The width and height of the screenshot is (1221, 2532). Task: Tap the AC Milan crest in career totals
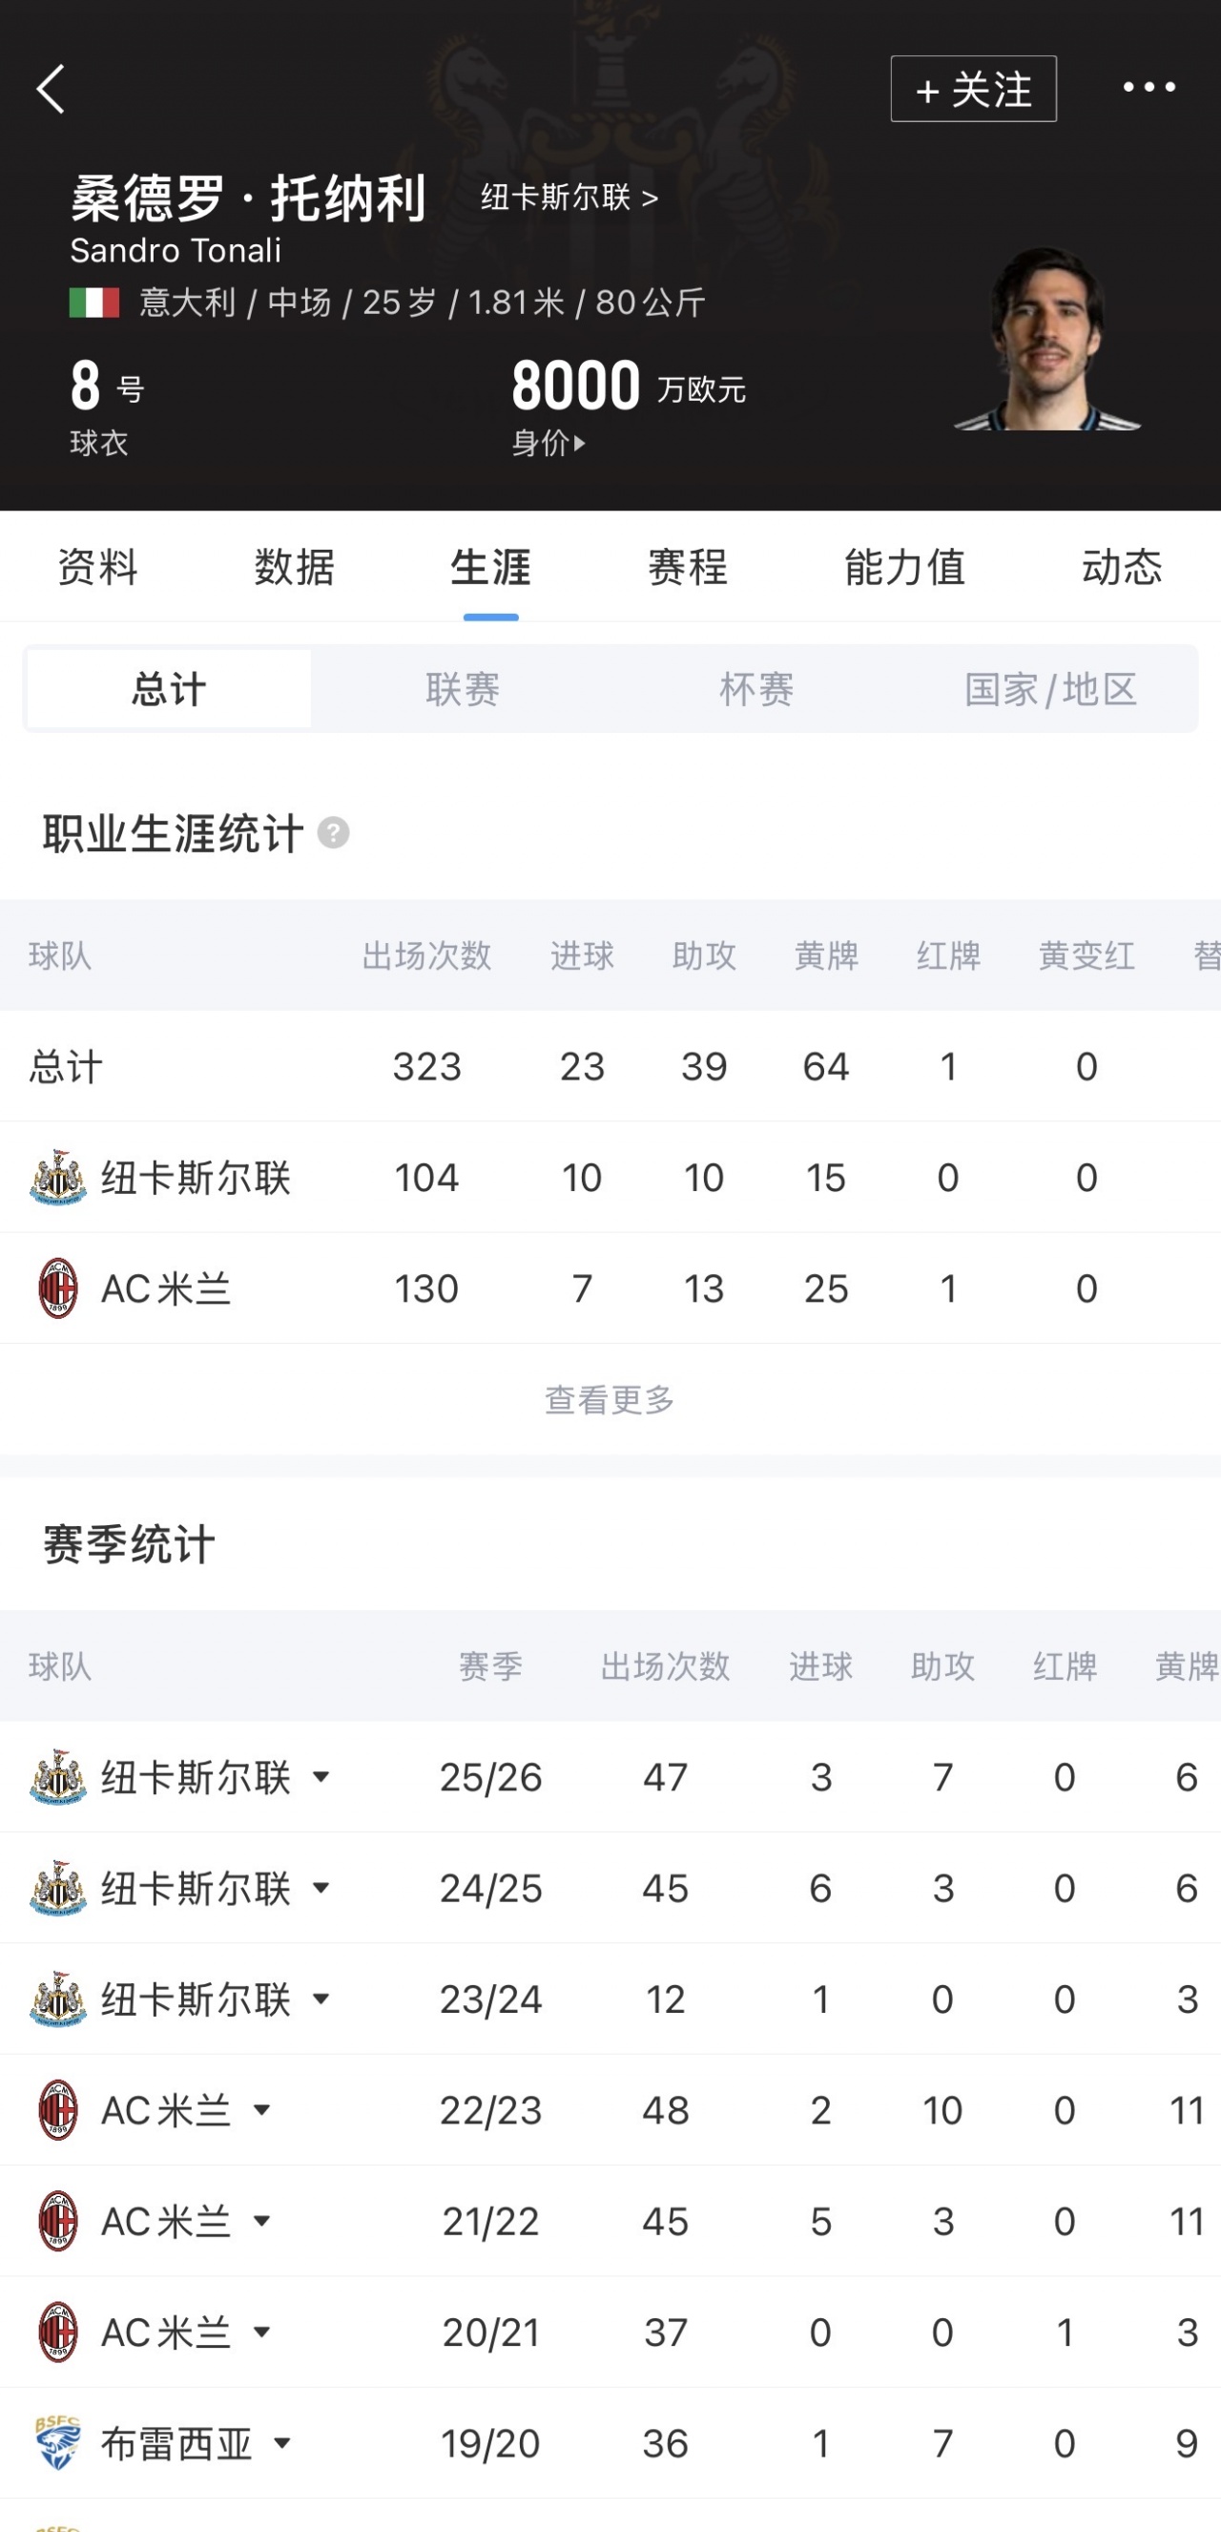pos(58,1288)
